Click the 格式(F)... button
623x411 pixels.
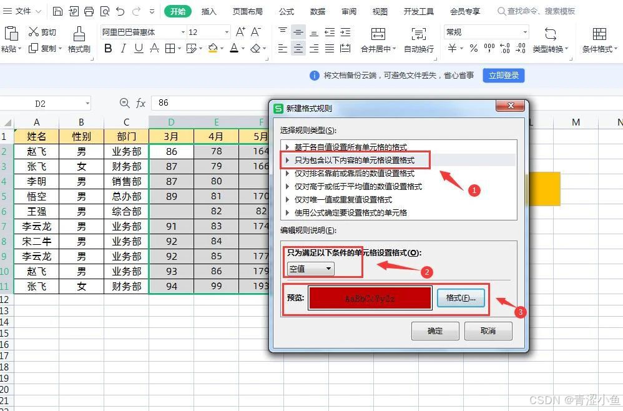(461, 298)
